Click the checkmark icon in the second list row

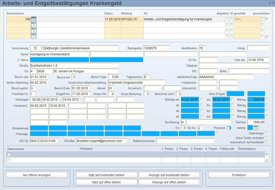tap(34, 25)
